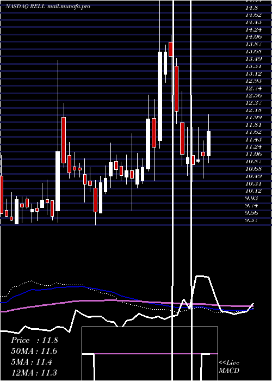The height and width of the screenshot is (381, 272).
Task: Click the last white candlestick on the right
Action: 208,144
